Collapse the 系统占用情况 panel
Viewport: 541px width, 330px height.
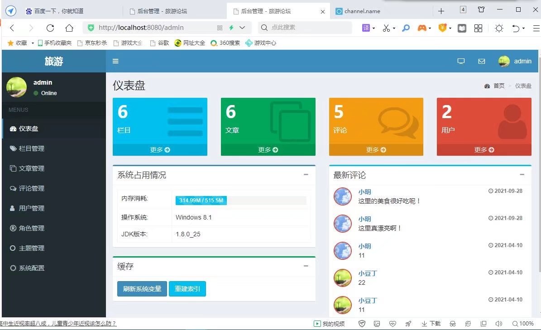click(306, 174)
